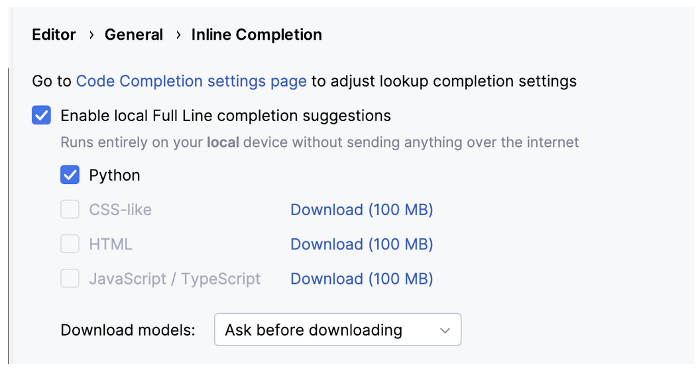
Task: Uncheck the Python checkbox
Action: pos(70,175)
